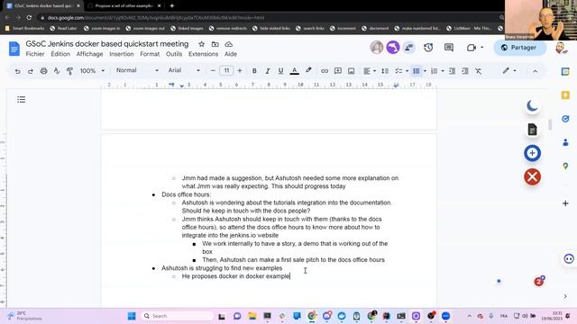
Task: Click the document title text
Action: click(107, 44)
